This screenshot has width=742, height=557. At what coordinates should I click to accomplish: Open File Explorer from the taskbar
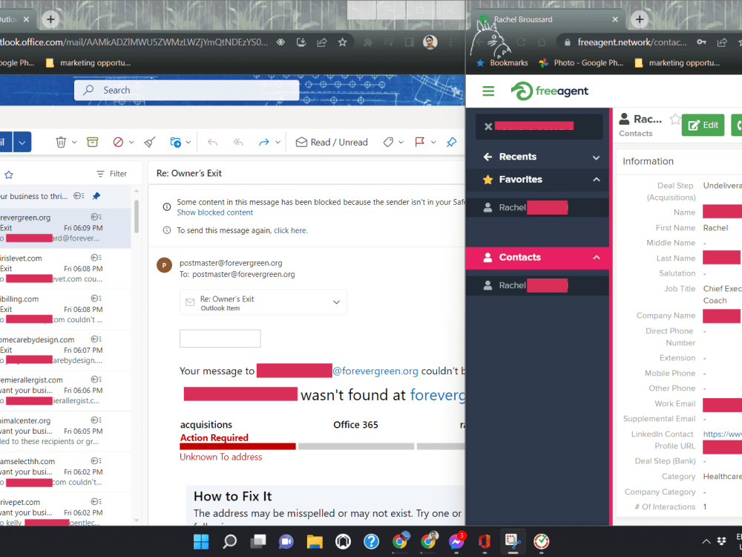pos(315,541)
